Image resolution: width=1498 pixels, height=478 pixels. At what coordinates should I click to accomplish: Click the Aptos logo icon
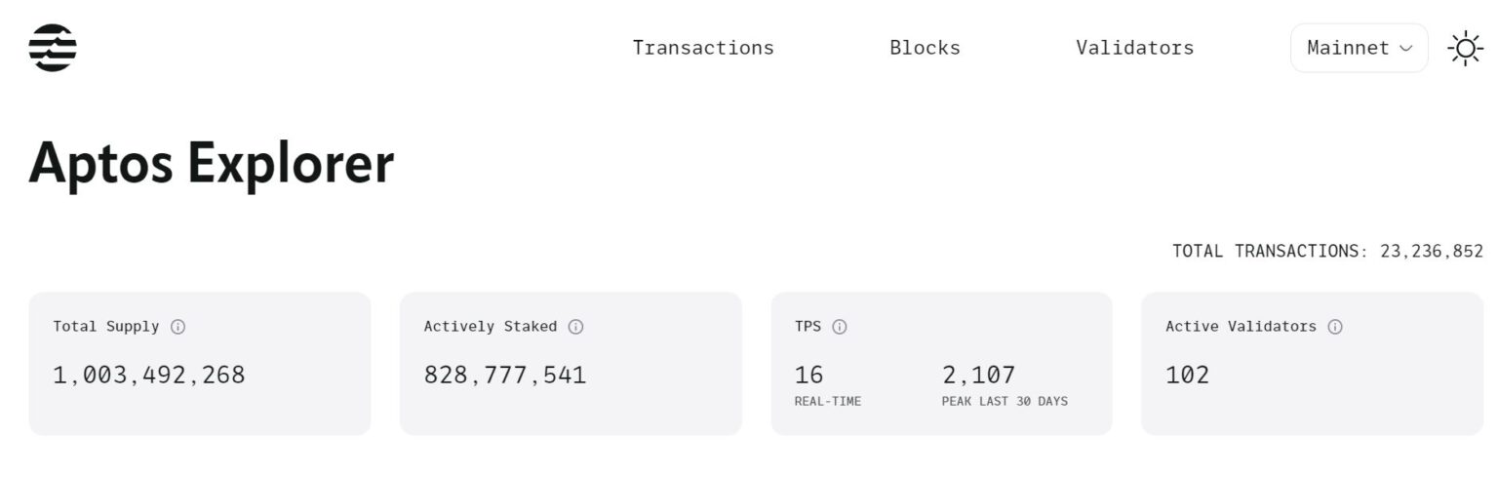click(x=53, y=48)
